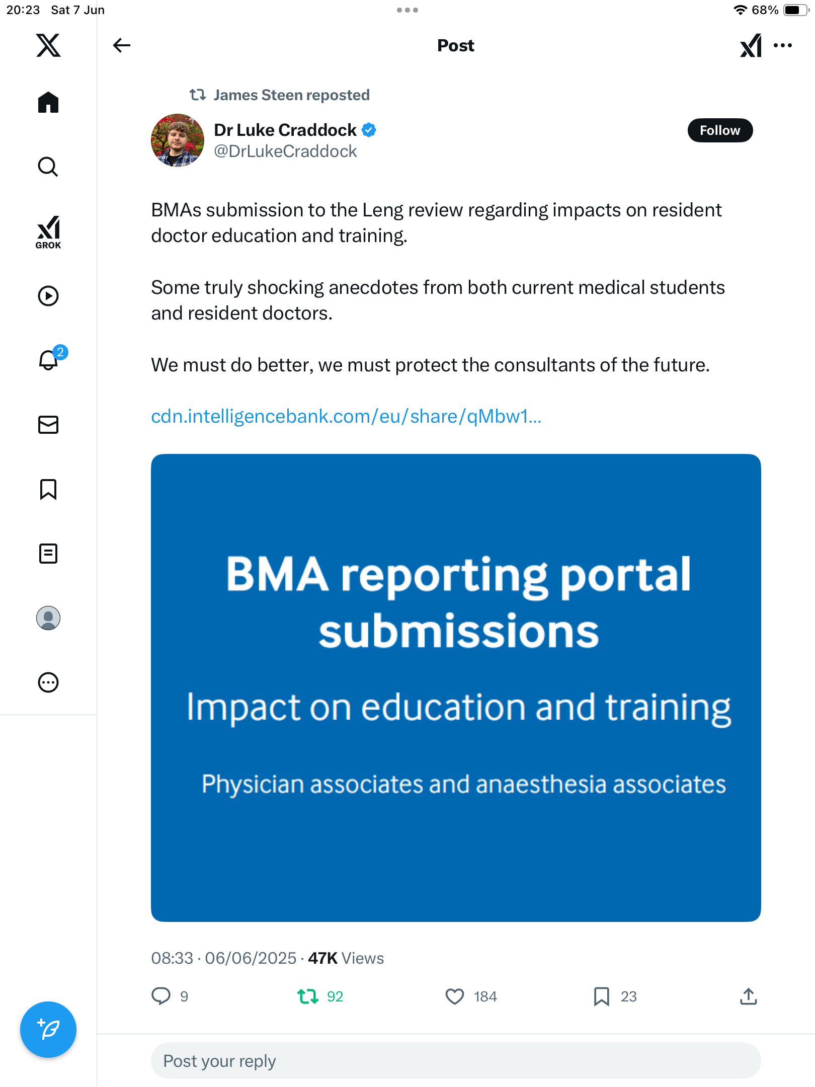Image resolution: width=815 pixels, height=1087 pixels.
Task: Open Grok from the sidebar
Action: pos(48,232)
